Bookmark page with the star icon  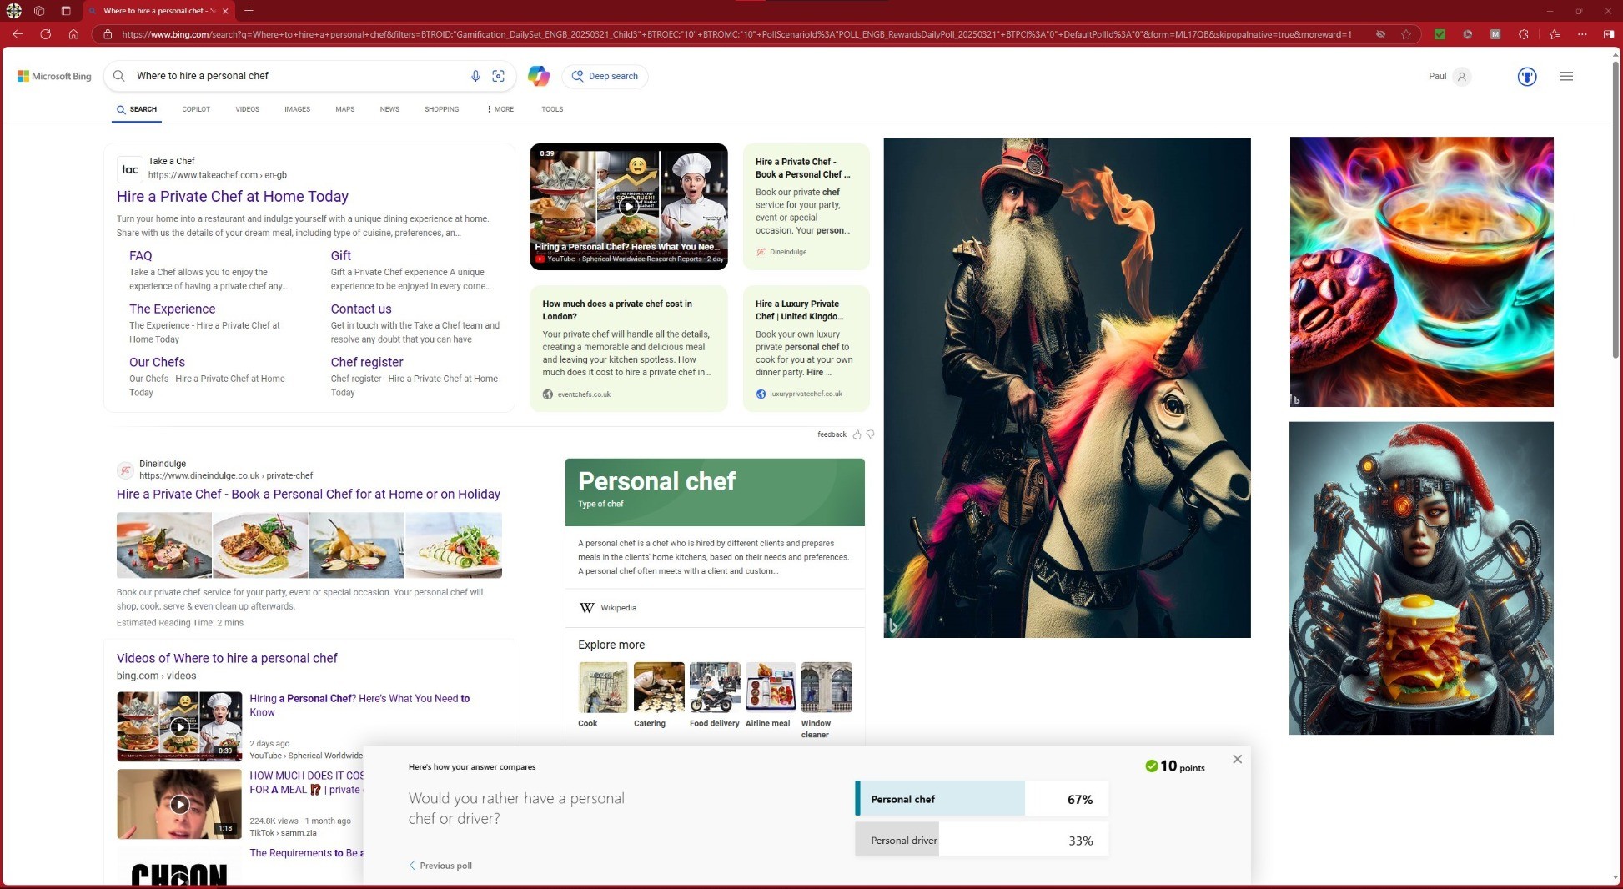[1406, 34]
